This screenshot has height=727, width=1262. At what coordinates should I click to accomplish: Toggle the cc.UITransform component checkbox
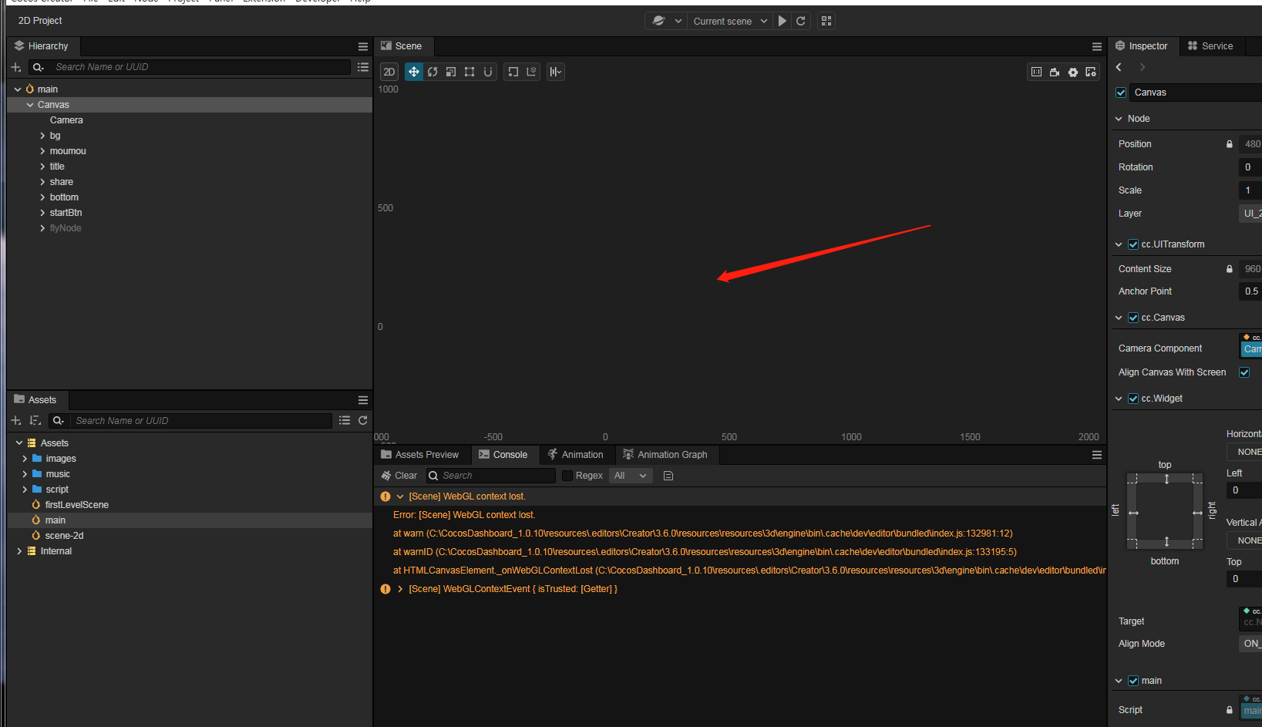tap(1133, 244)
